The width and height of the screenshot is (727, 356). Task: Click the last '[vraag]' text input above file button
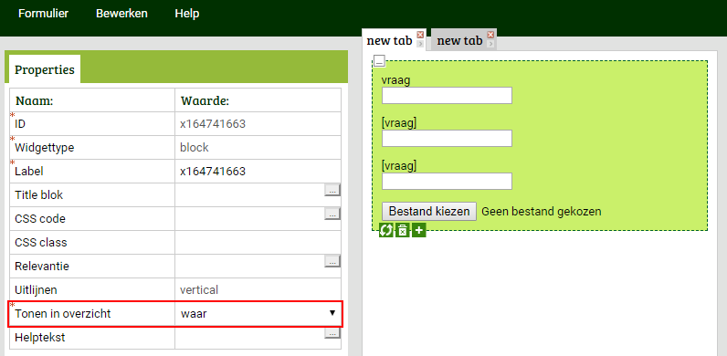pyautogui.click(x=447, y=182)
